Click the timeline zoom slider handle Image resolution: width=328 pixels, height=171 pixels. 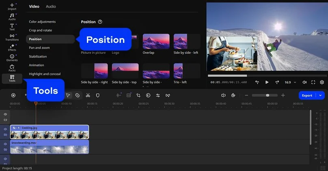tap(268, 95)
